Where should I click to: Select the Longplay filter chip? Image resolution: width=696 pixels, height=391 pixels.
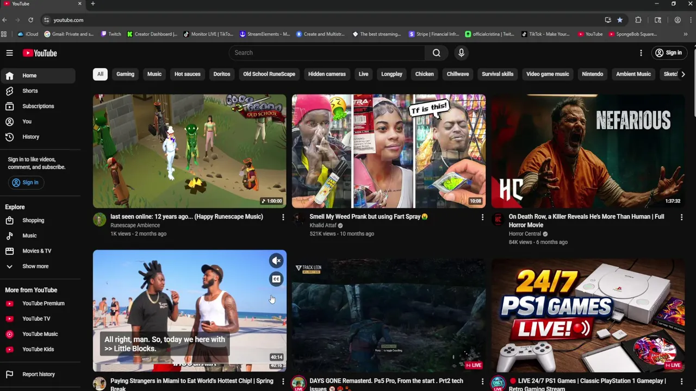pos(391,74)
